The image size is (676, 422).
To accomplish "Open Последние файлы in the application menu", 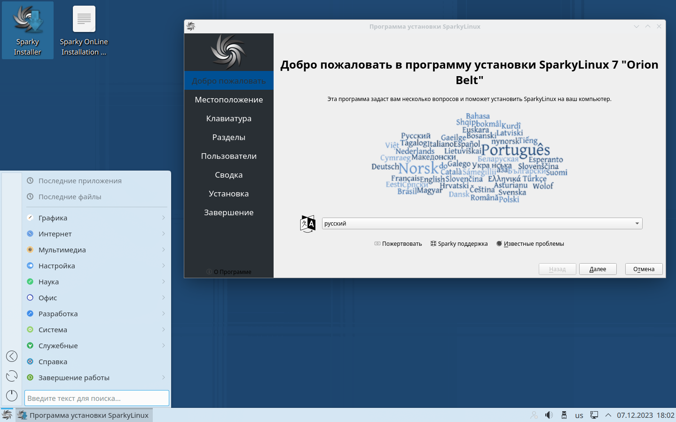I will click(96, 197).
